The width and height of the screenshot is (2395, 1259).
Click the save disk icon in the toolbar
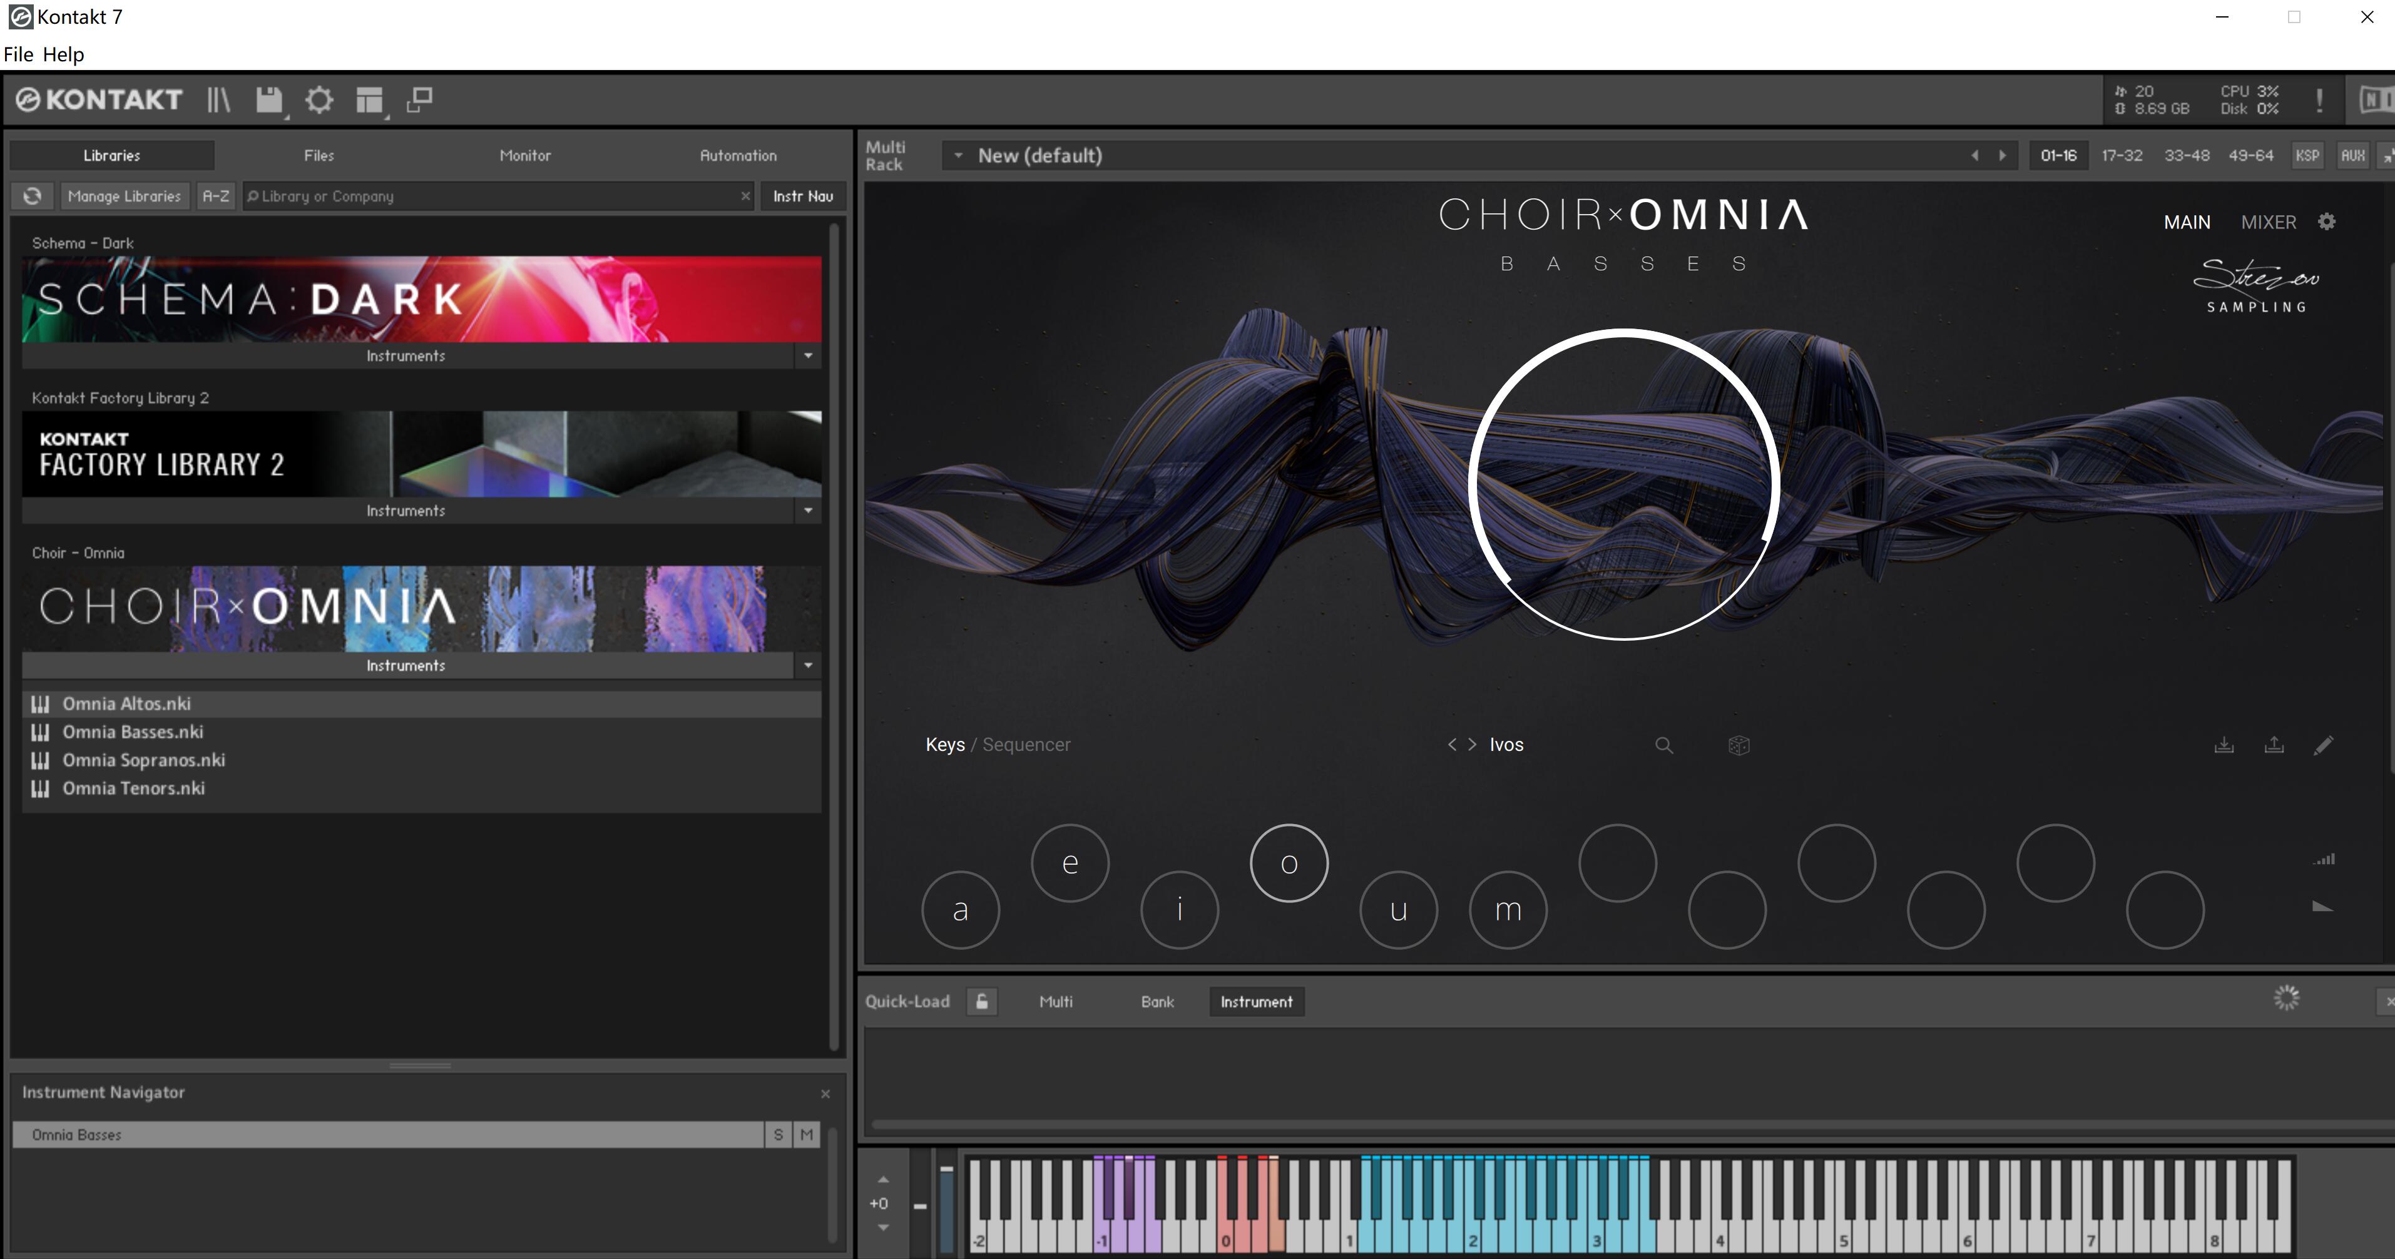pos(268,100)
